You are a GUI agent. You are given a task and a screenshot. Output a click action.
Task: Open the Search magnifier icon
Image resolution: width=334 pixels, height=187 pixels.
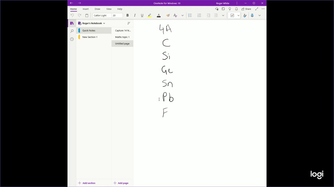coord(72,31)
